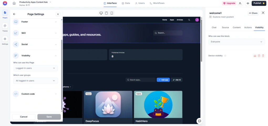
Task: Click the add collaborator icon
Action: point(240,3)
